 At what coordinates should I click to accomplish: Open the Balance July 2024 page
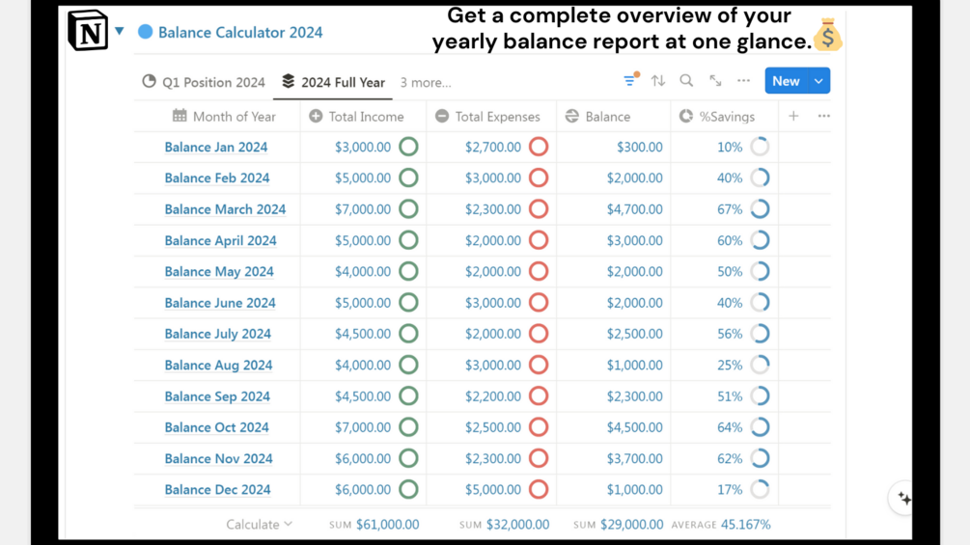(218, 334)
